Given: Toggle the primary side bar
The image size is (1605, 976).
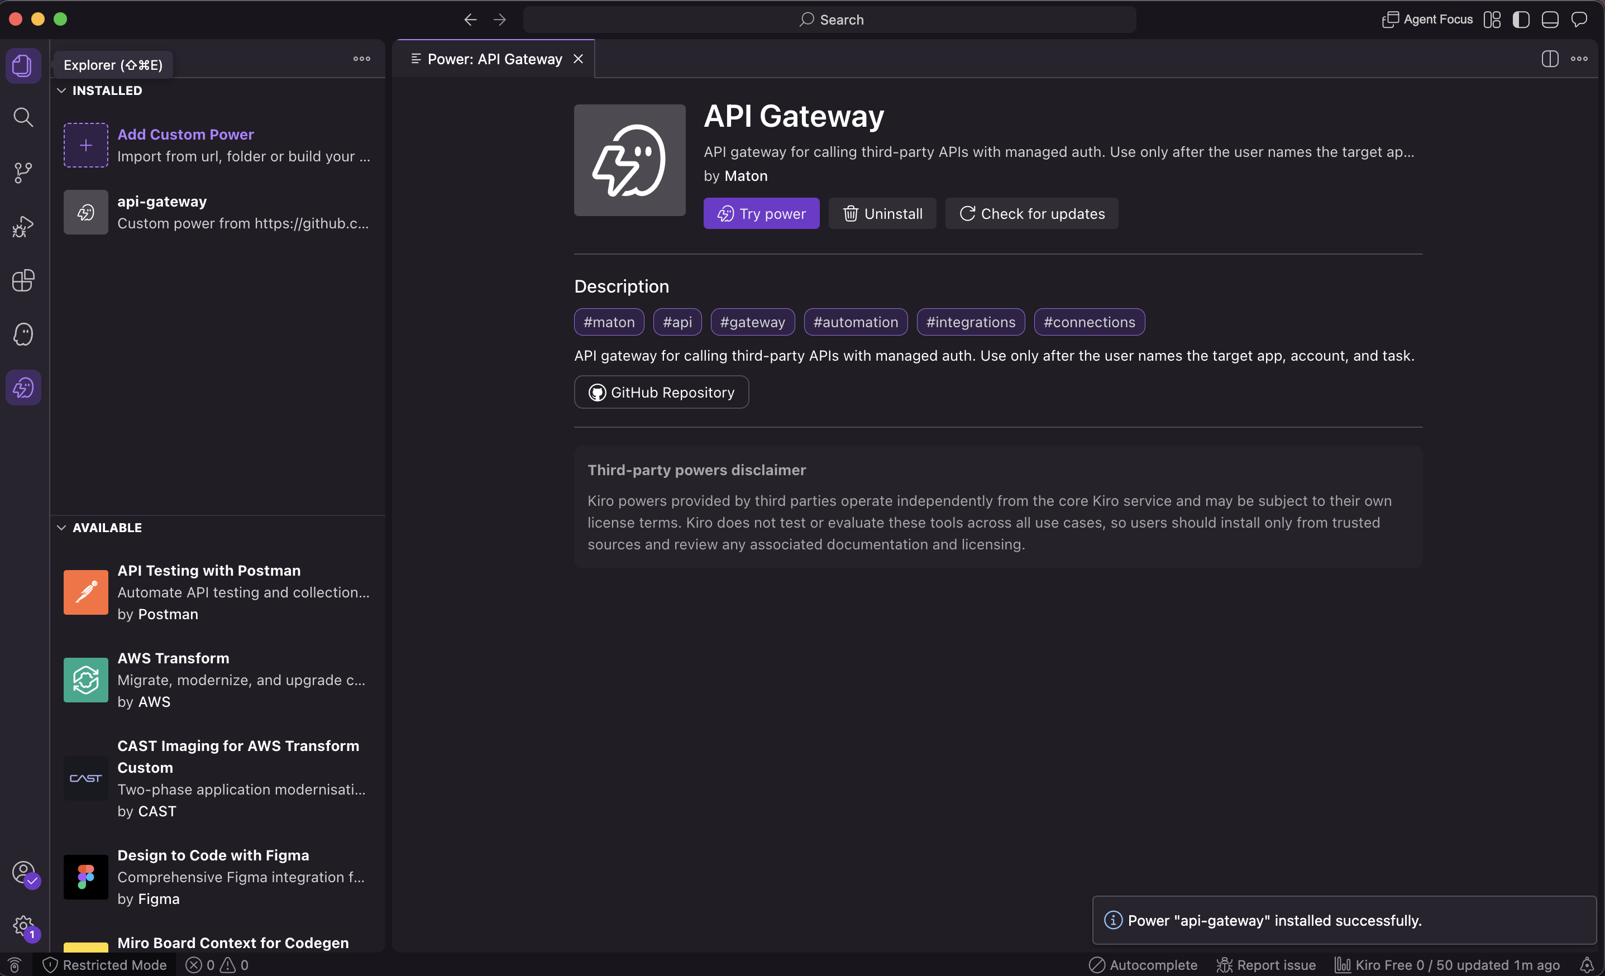Looking at the screenshot, I should click(1521, 20).
